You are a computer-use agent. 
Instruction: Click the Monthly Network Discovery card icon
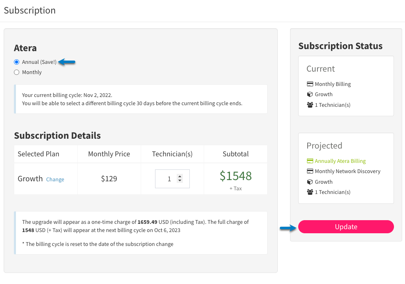(310, 171)
